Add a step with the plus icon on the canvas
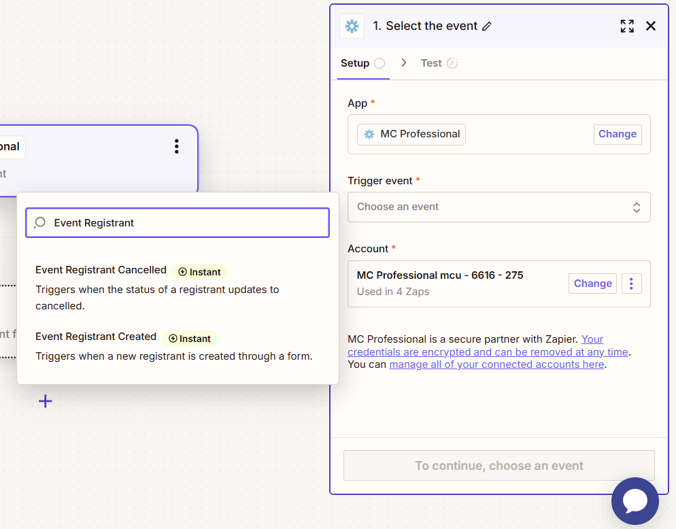Screen dimensions: 676x529 tap(46, 401)
